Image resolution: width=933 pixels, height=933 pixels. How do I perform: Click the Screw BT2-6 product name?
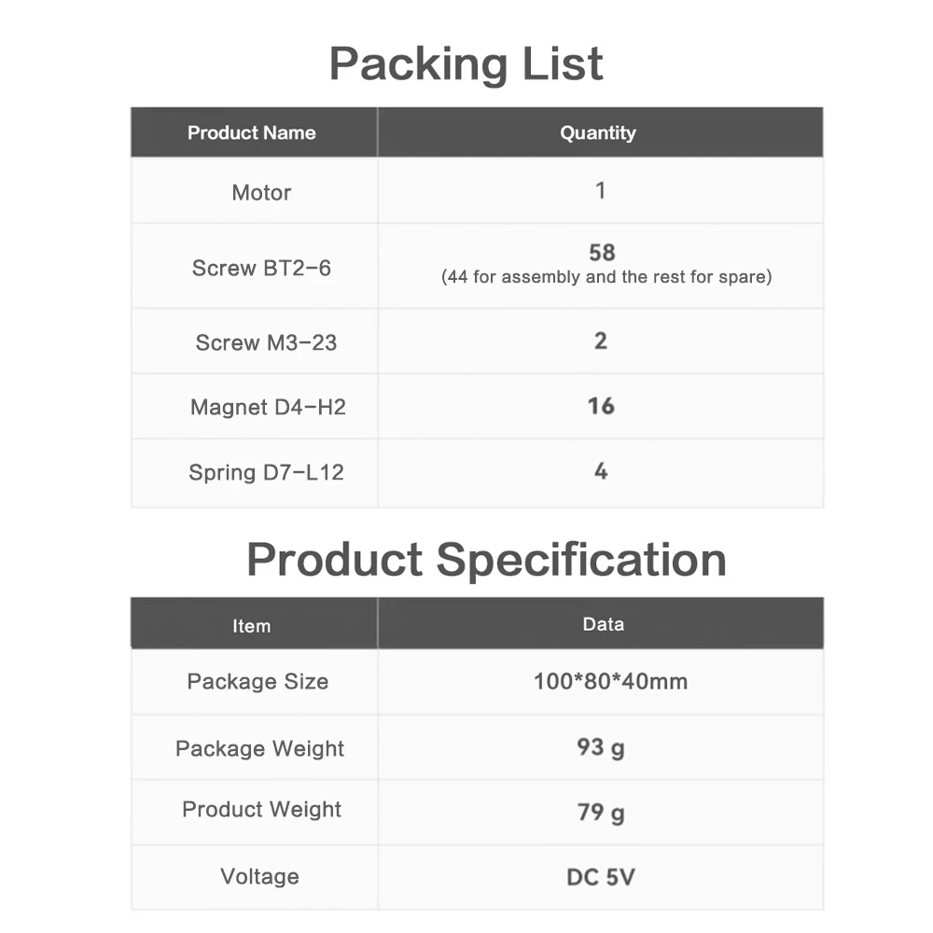tap(261, 268)
